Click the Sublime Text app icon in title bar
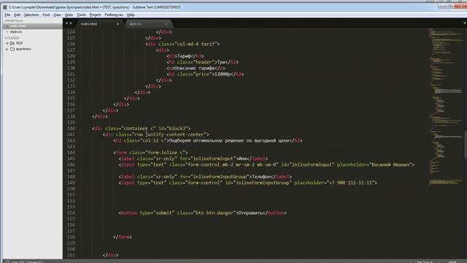This screenshot has height=263, width=467. (x=5, y=7)
